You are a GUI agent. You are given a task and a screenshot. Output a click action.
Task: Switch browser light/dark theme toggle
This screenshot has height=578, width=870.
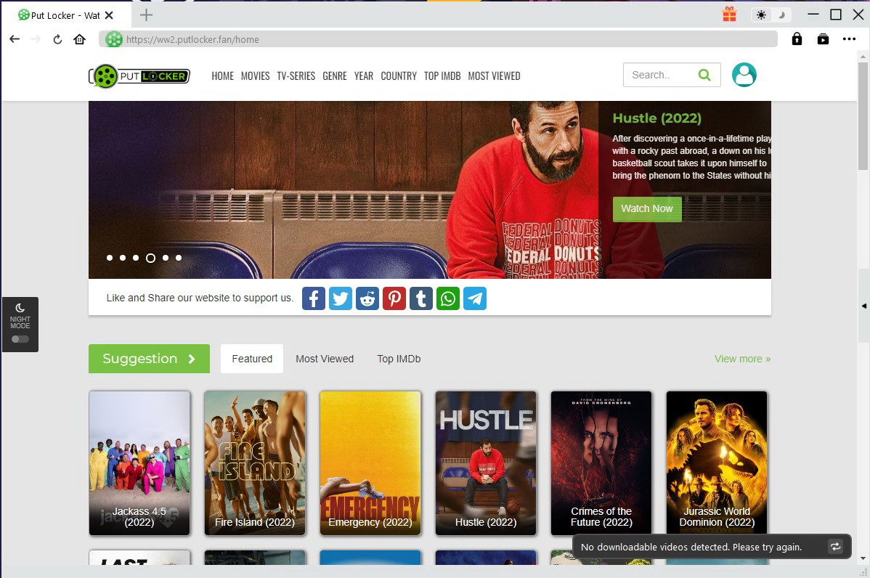click(x=771, y=15)
